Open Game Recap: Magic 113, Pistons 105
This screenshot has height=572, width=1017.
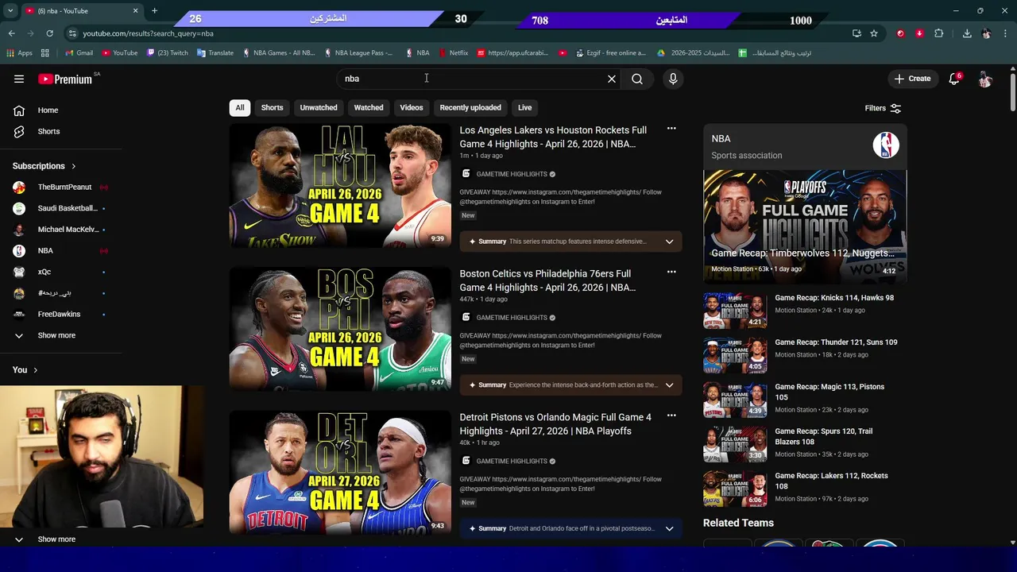pyautogui.click(x=829, y=392)
